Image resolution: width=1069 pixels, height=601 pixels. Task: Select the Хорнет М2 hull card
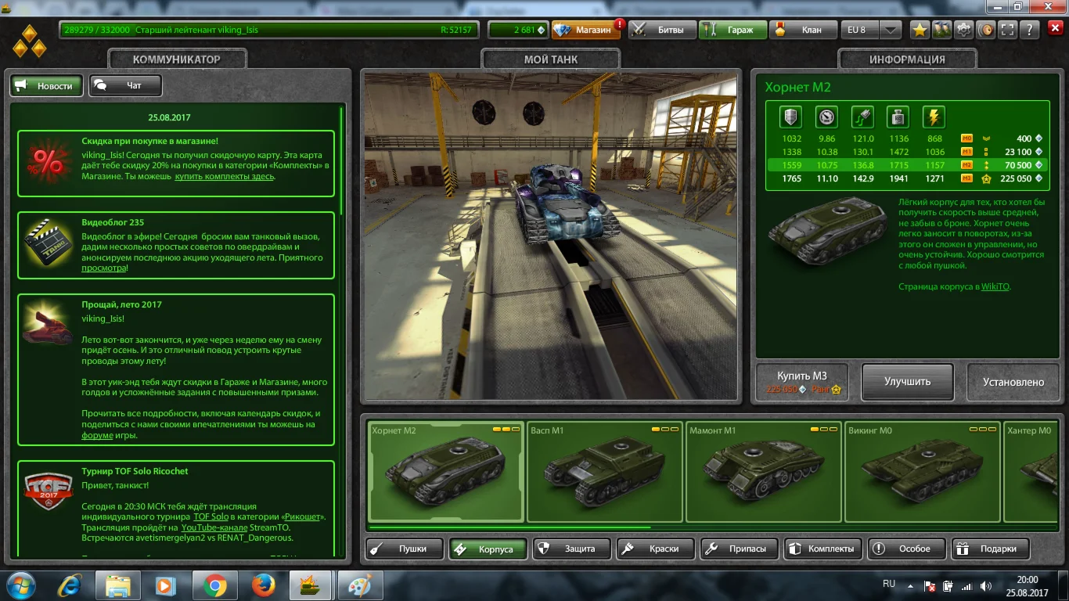[446, 472]
